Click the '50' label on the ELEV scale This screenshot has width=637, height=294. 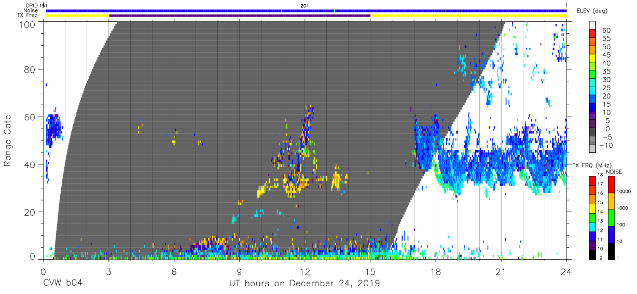point(606,47)
